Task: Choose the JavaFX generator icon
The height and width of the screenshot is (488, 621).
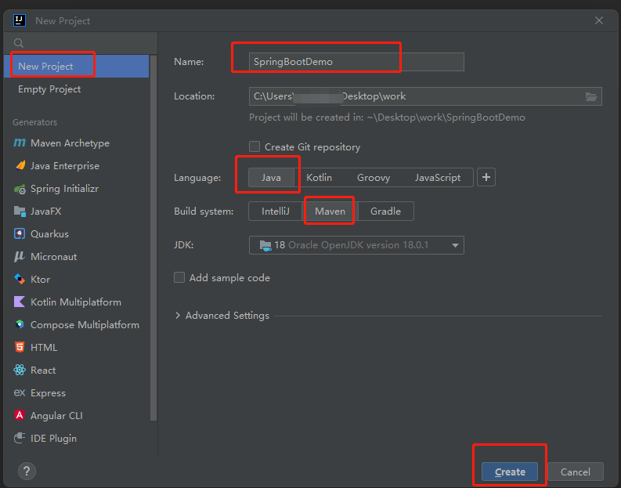Action: click(x=20, y=211)
